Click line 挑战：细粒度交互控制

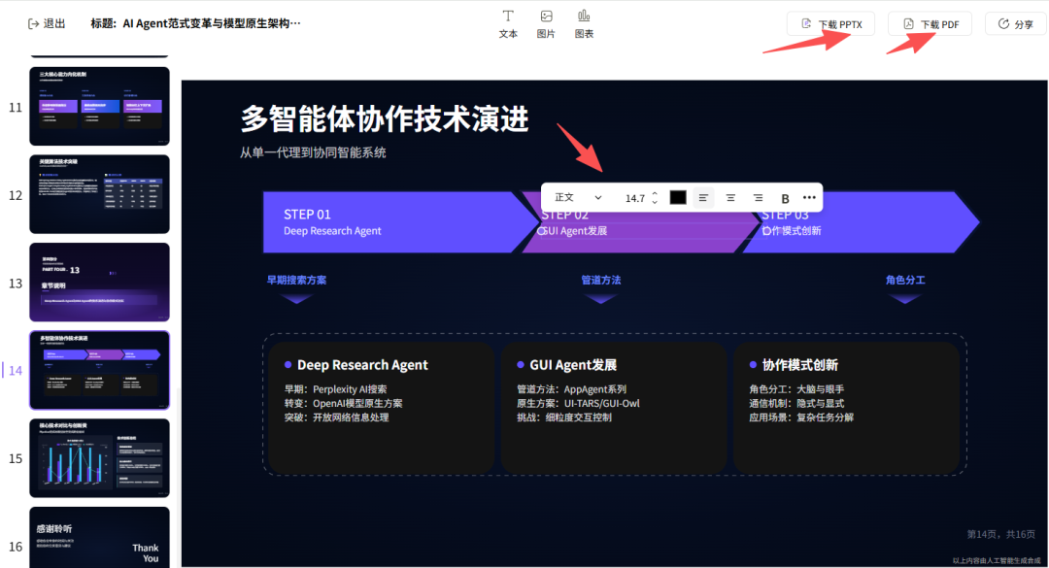point(564,418)
